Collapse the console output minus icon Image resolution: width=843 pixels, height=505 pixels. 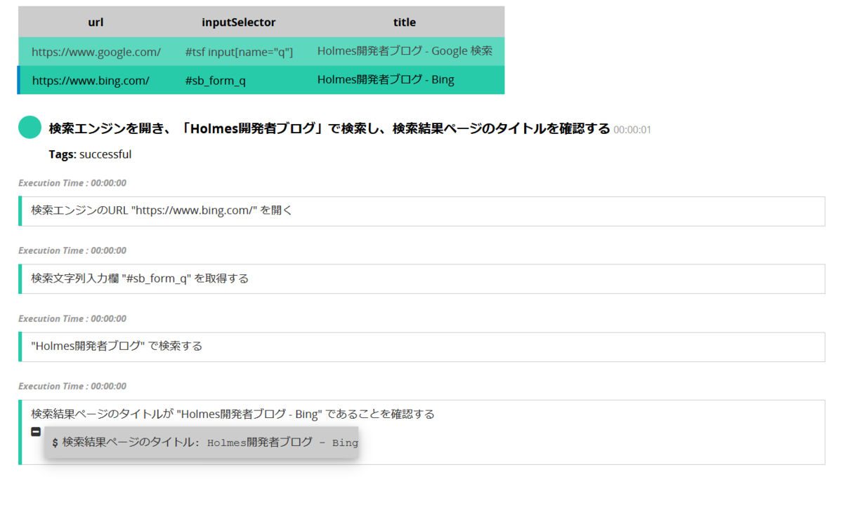coord(36,431)
